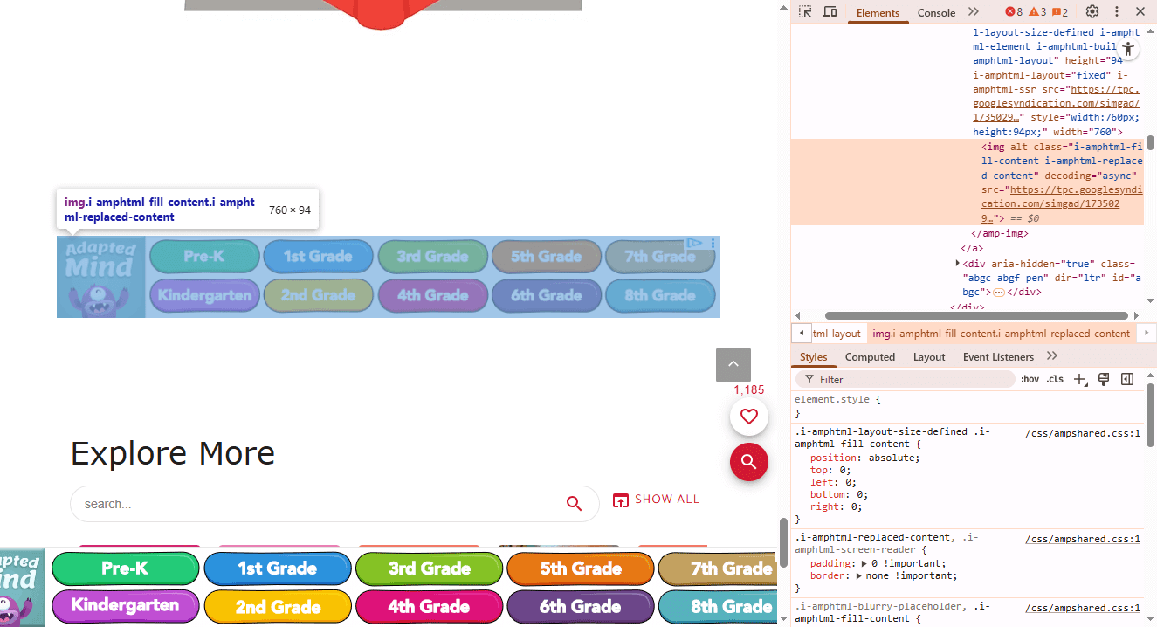The width and height of the screenshot is (1157, 627).
Task: Open the three-dot DevTools menu
Action: coord(1117,11)
